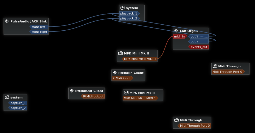This screenshot has height=133, width=255.
Task: Select Midi Through Port-0 on the bottommost node
Action: (x=194, y=126)
